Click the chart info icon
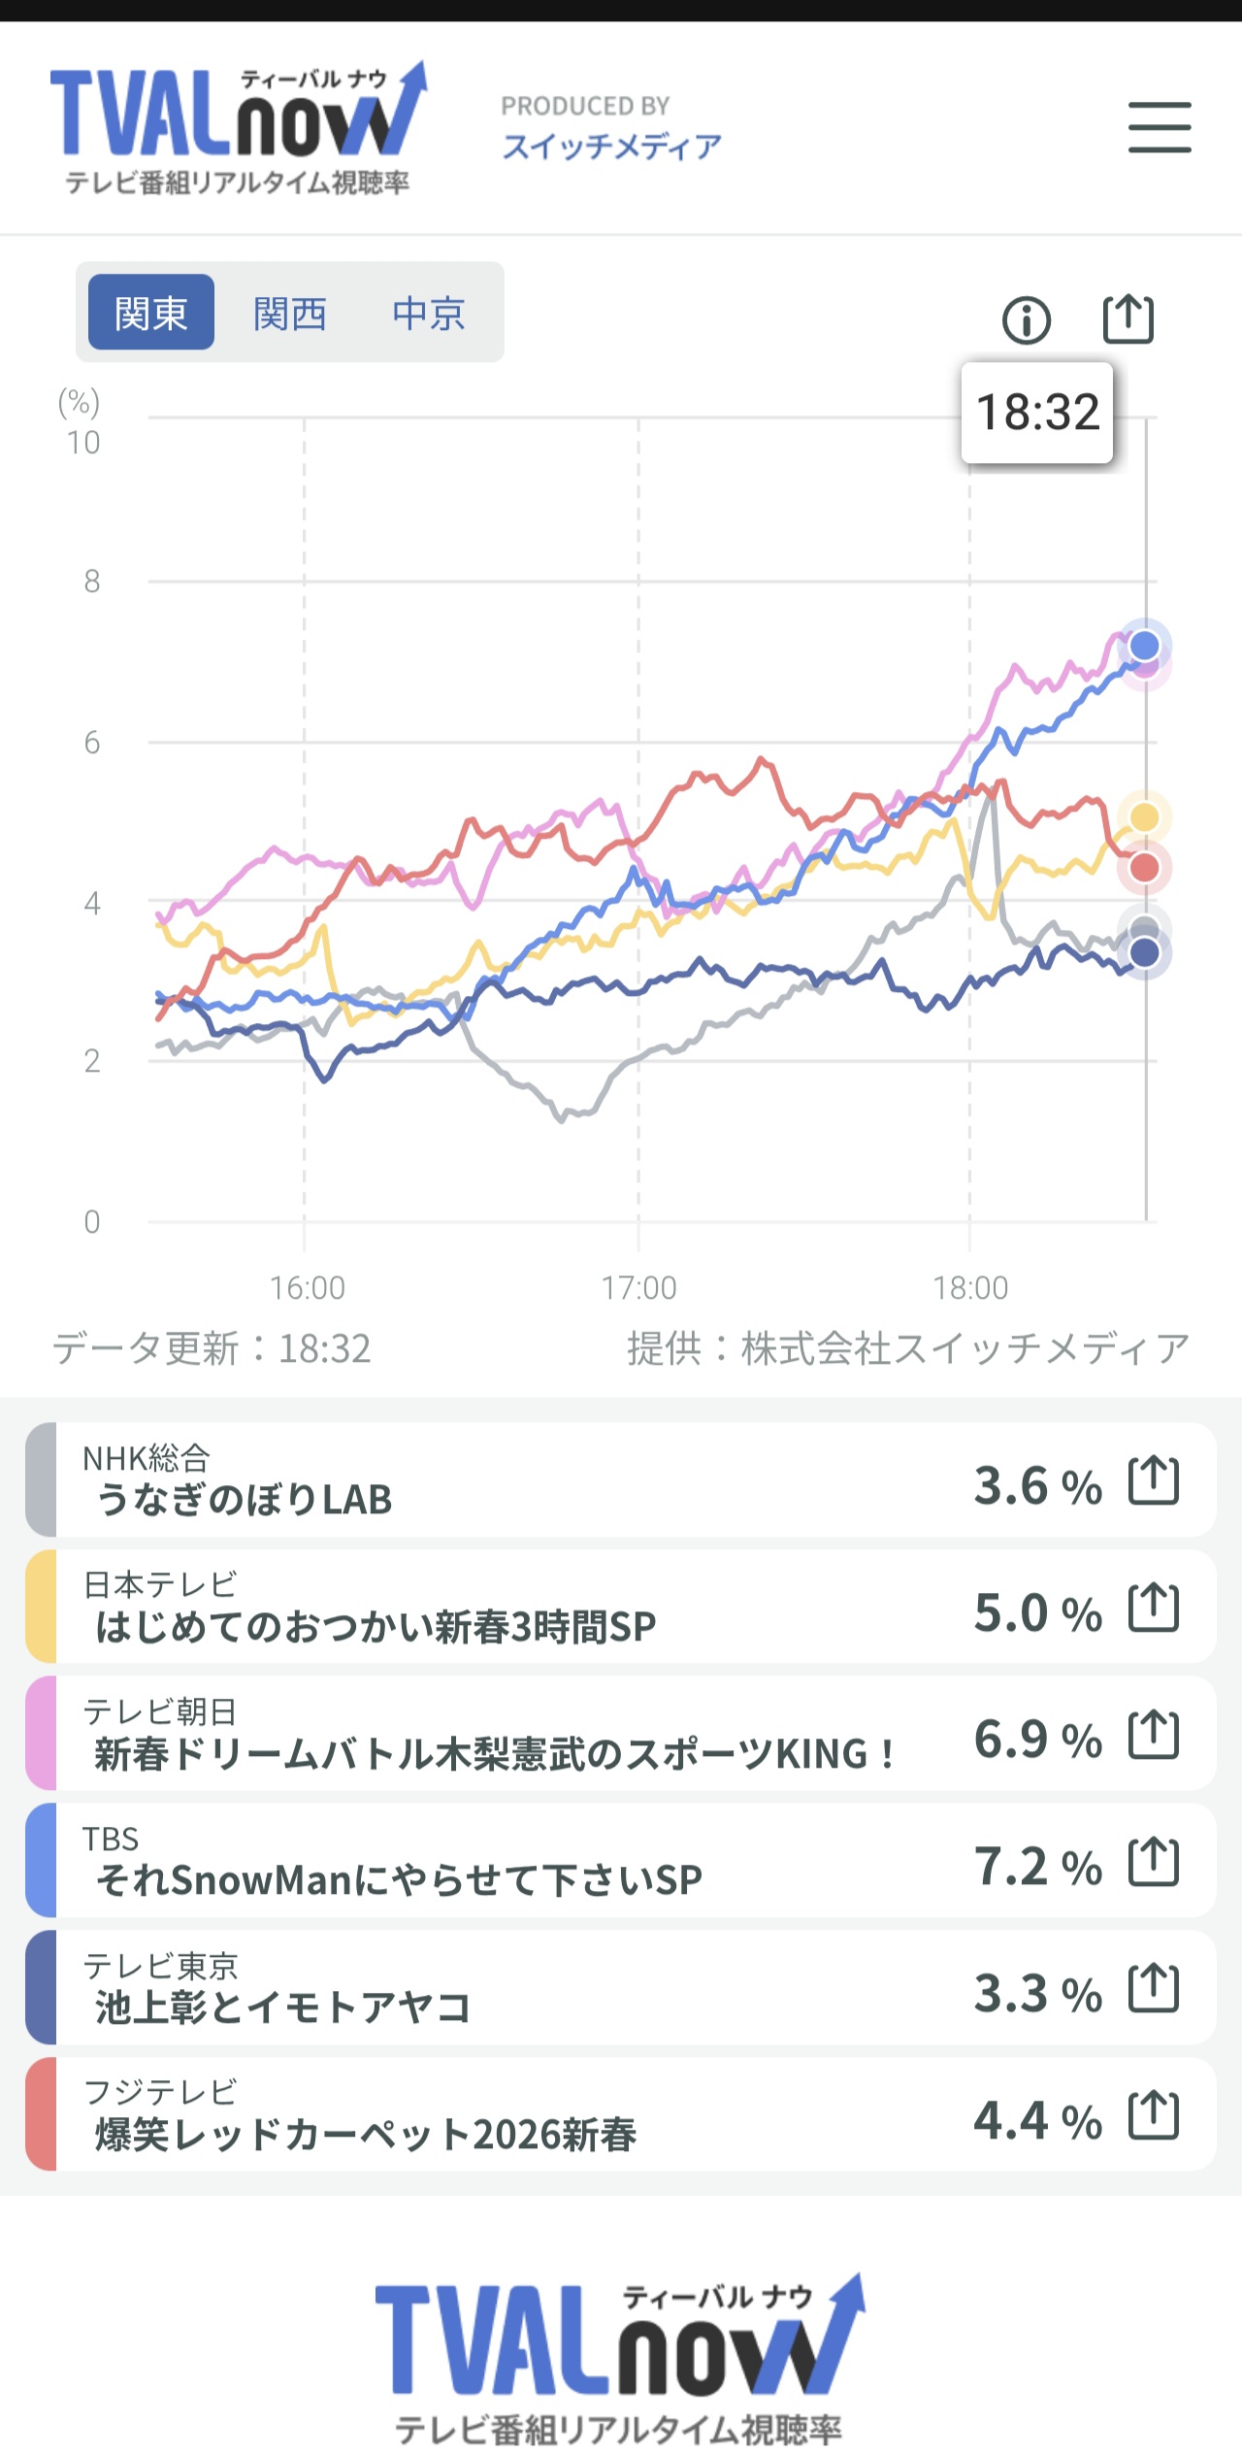Viewport: 1242px width, 2456px height. point(1027,320)
